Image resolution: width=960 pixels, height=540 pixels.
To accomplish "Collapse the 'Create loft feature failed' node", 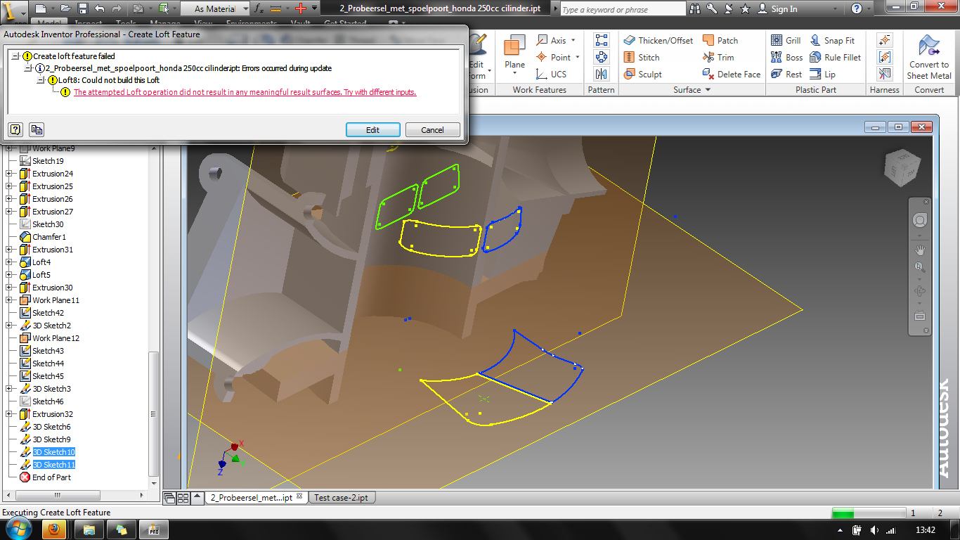I will coord(16,56).
